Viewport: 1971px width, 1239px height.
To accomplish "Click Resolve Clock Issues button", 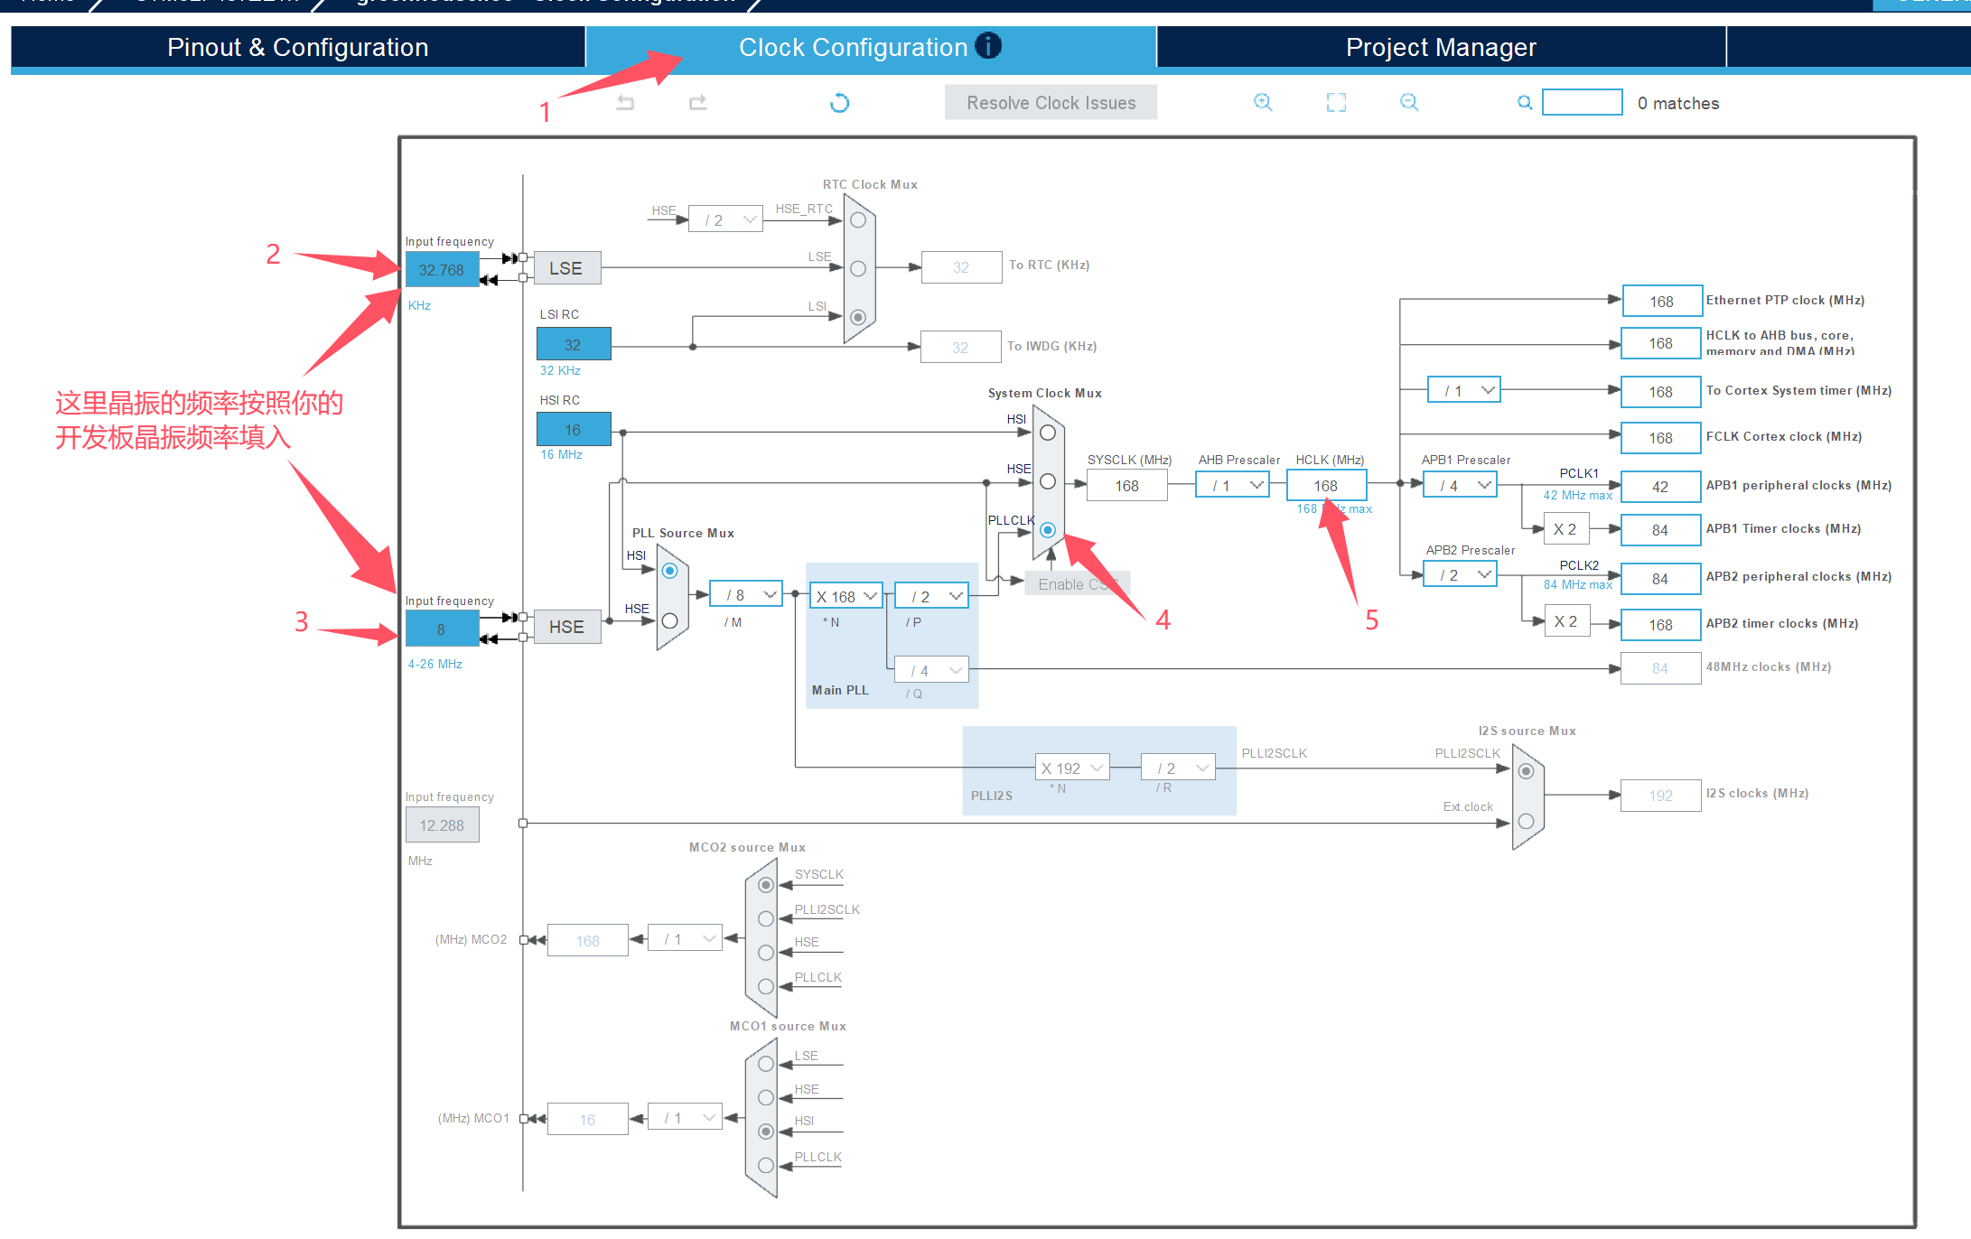I will (1051, 103).
